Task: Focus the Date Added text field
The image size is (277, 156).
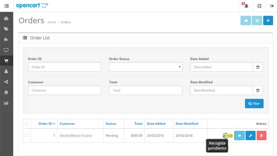Action: [x=222, y=67]
